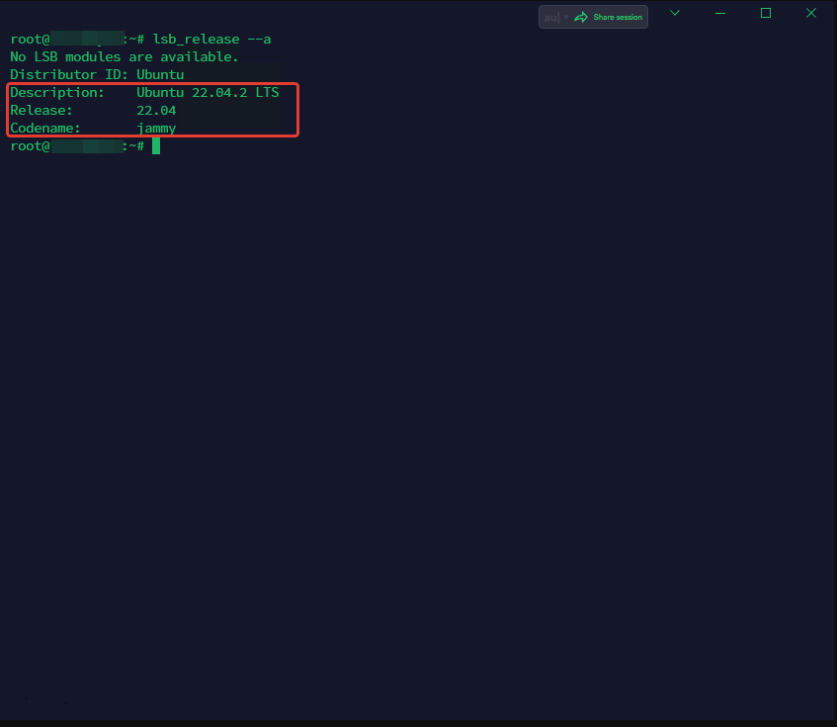
Task: Click the codename 'jammy' inside the red box
Action: click(x=156, y=128)
